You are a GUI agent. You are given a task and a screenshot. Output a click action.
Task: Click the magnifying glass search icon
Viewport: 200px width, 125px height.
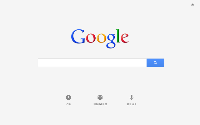click(155, 63)
